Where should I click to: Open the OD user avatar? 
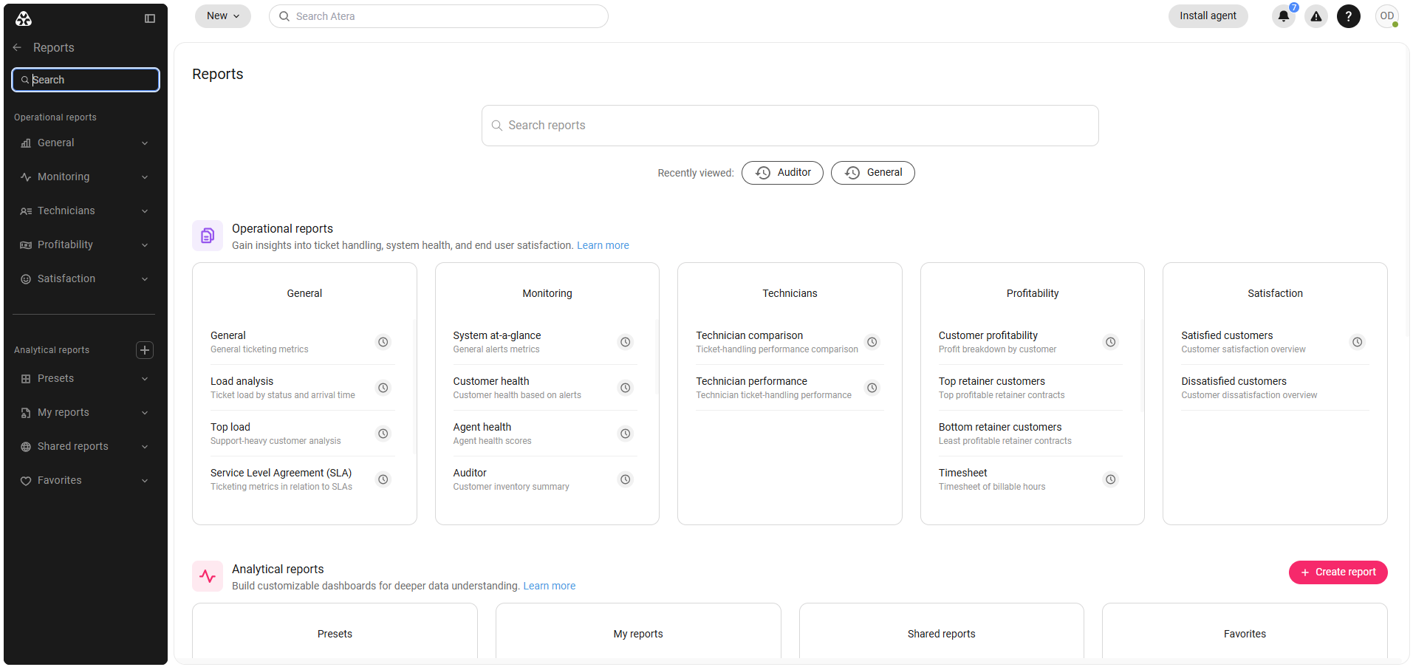click(x=1387, y=16)
